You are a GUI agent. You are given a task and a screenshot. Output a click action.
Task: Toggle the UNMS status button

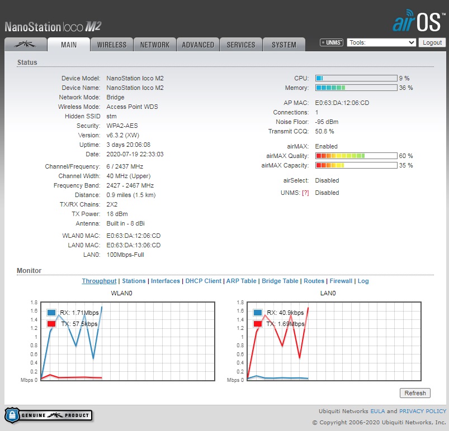pos(332,42)
